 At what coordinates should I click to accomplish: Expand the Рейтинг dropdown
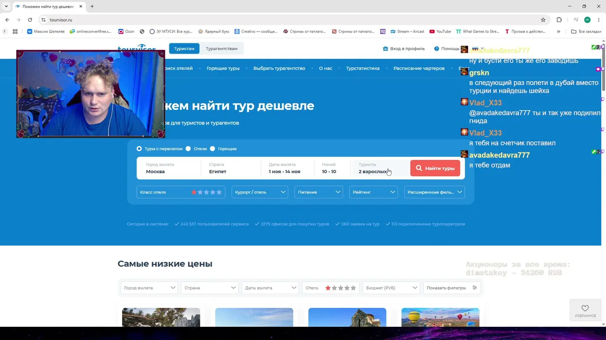tap(374, 192)
